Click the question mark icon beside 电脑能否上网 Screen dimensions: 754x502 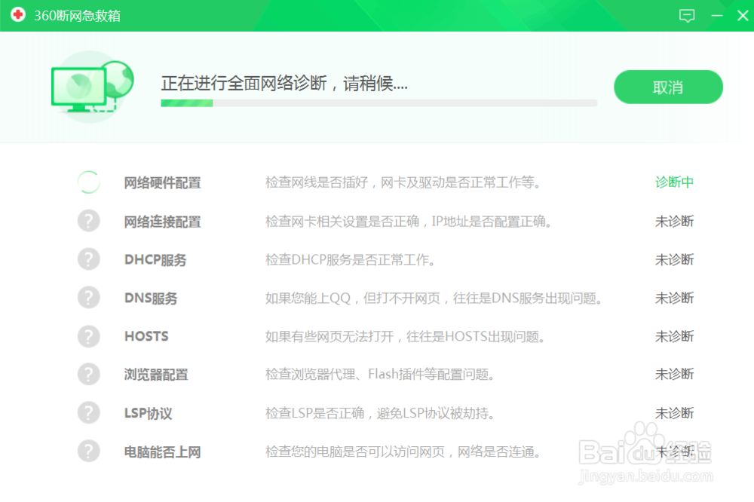pos(88,451)
